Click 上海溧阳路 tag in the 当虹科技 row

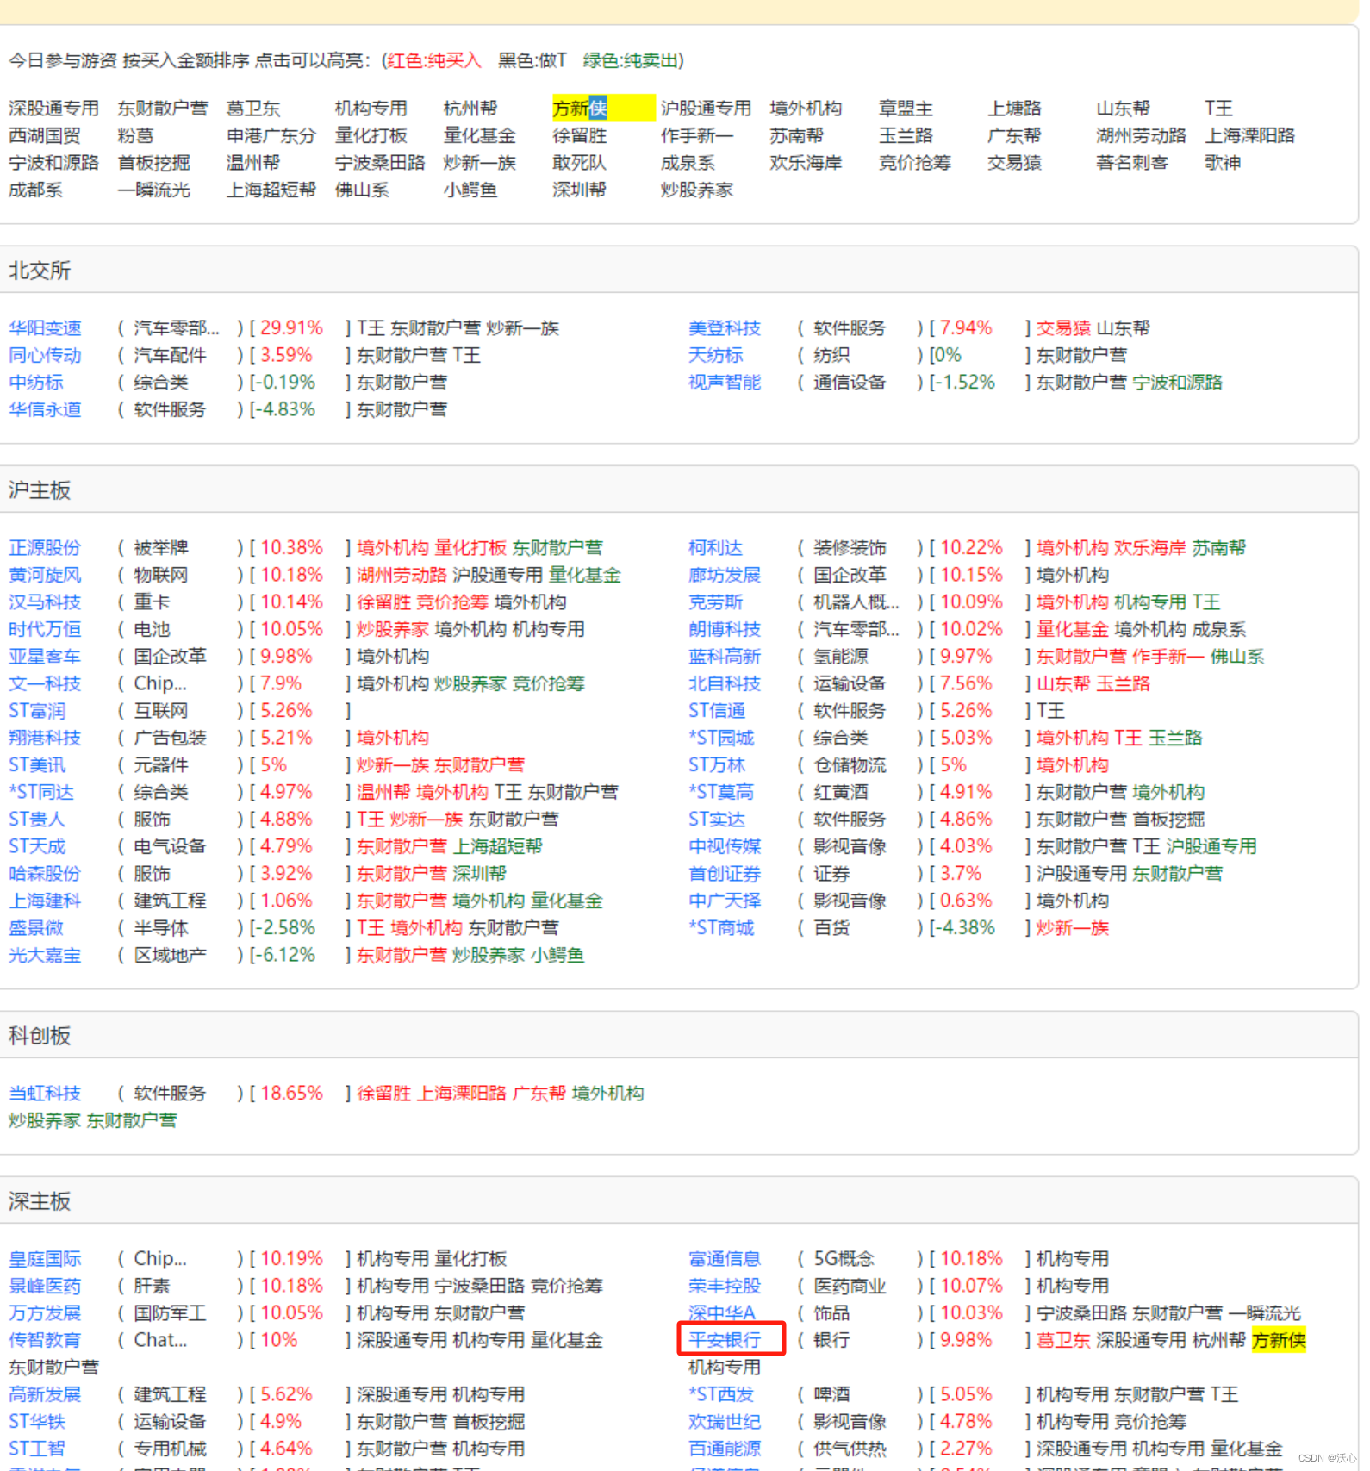point(462,1094)
